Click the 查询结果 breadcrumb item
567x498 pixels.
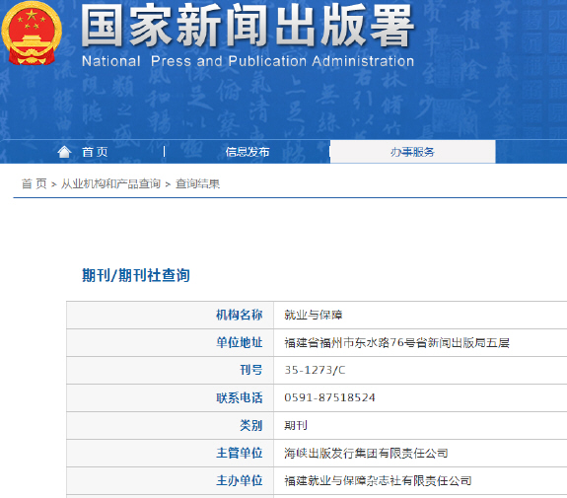198,183
